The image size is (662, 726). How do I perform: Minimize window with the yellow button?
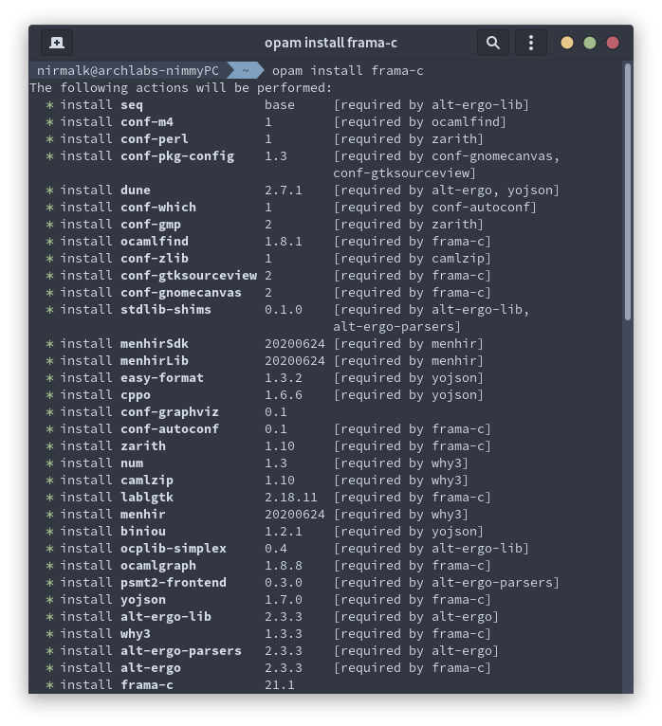(567, 43)
